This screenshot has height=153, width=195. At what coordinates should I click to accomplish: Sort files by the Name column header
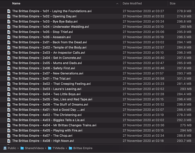click(16, 3)
